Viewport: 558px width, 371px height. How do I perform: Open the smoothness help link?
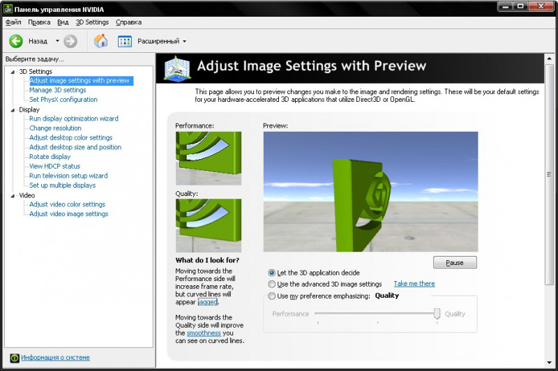[204, 333]
